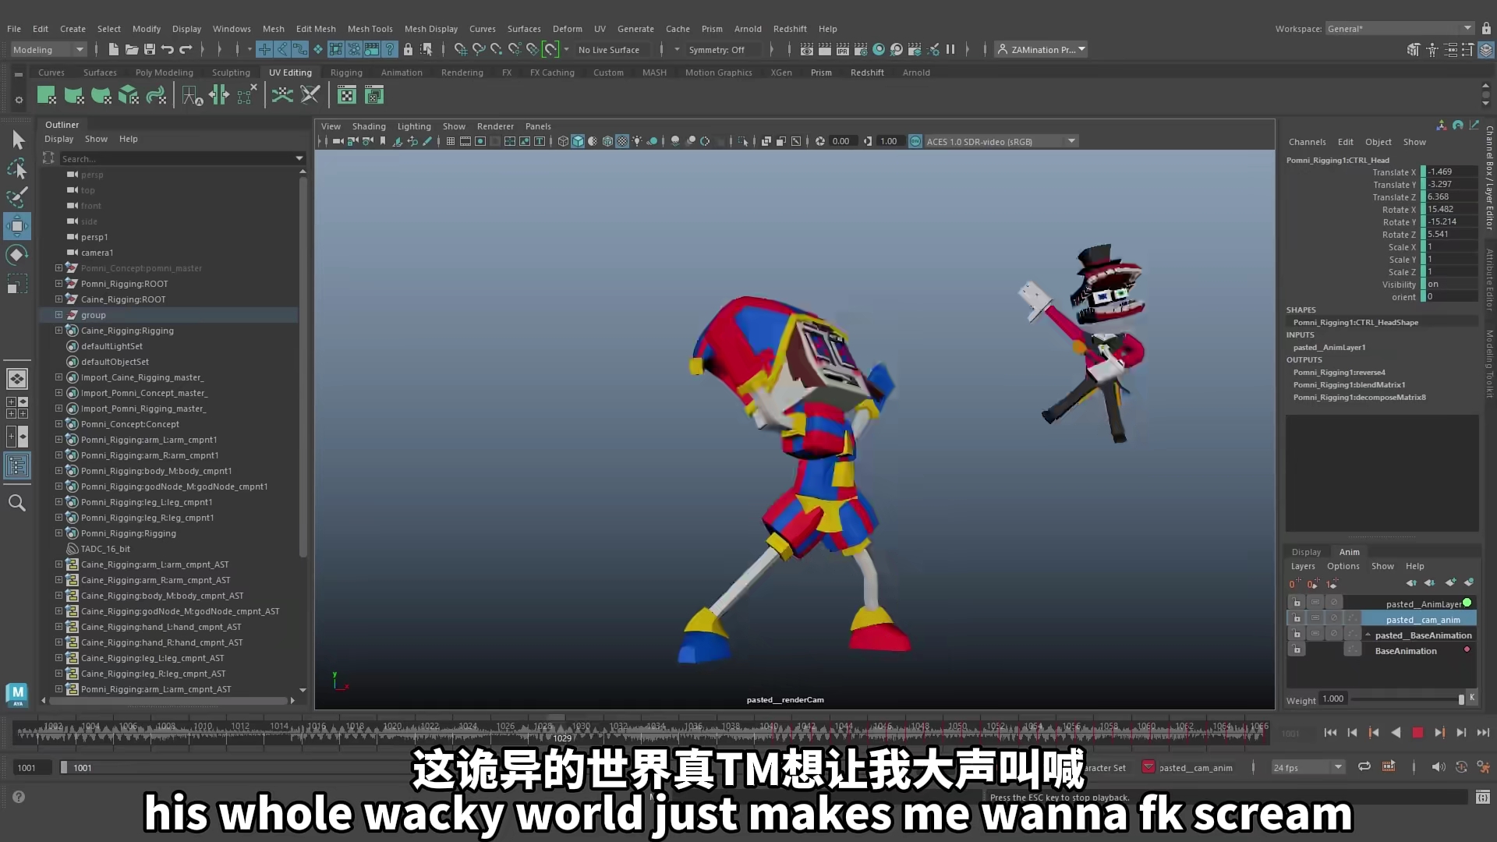Open the Mesh Tools menu

click(370, 29)
